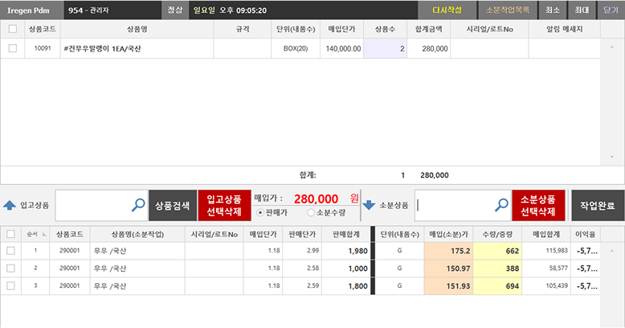Check the first 무우 /국산 row checkbox
The width and height of the screenshot is (625, 328).
click(10, 251)
